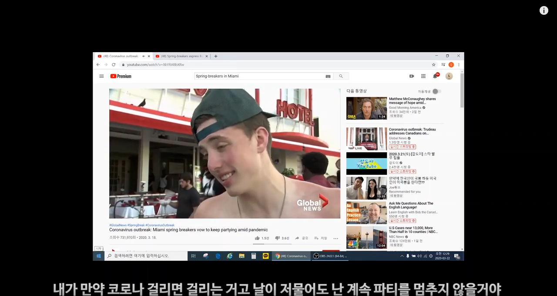The width and height of the screenshot is (557, 296).
Task: Expand the system tray hidden icons
Action: (x=402, y=256)
